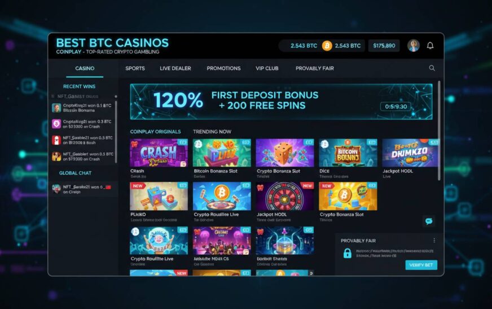Launch the Dice game thumbnail
Screen dimensions: 492x309
(348, 153)
